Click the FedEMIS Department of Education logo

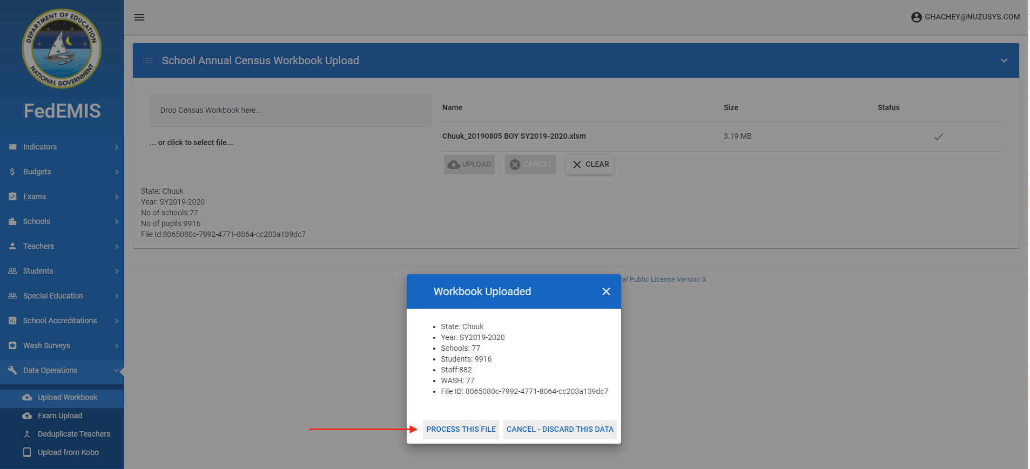click(x=62, y=49)
